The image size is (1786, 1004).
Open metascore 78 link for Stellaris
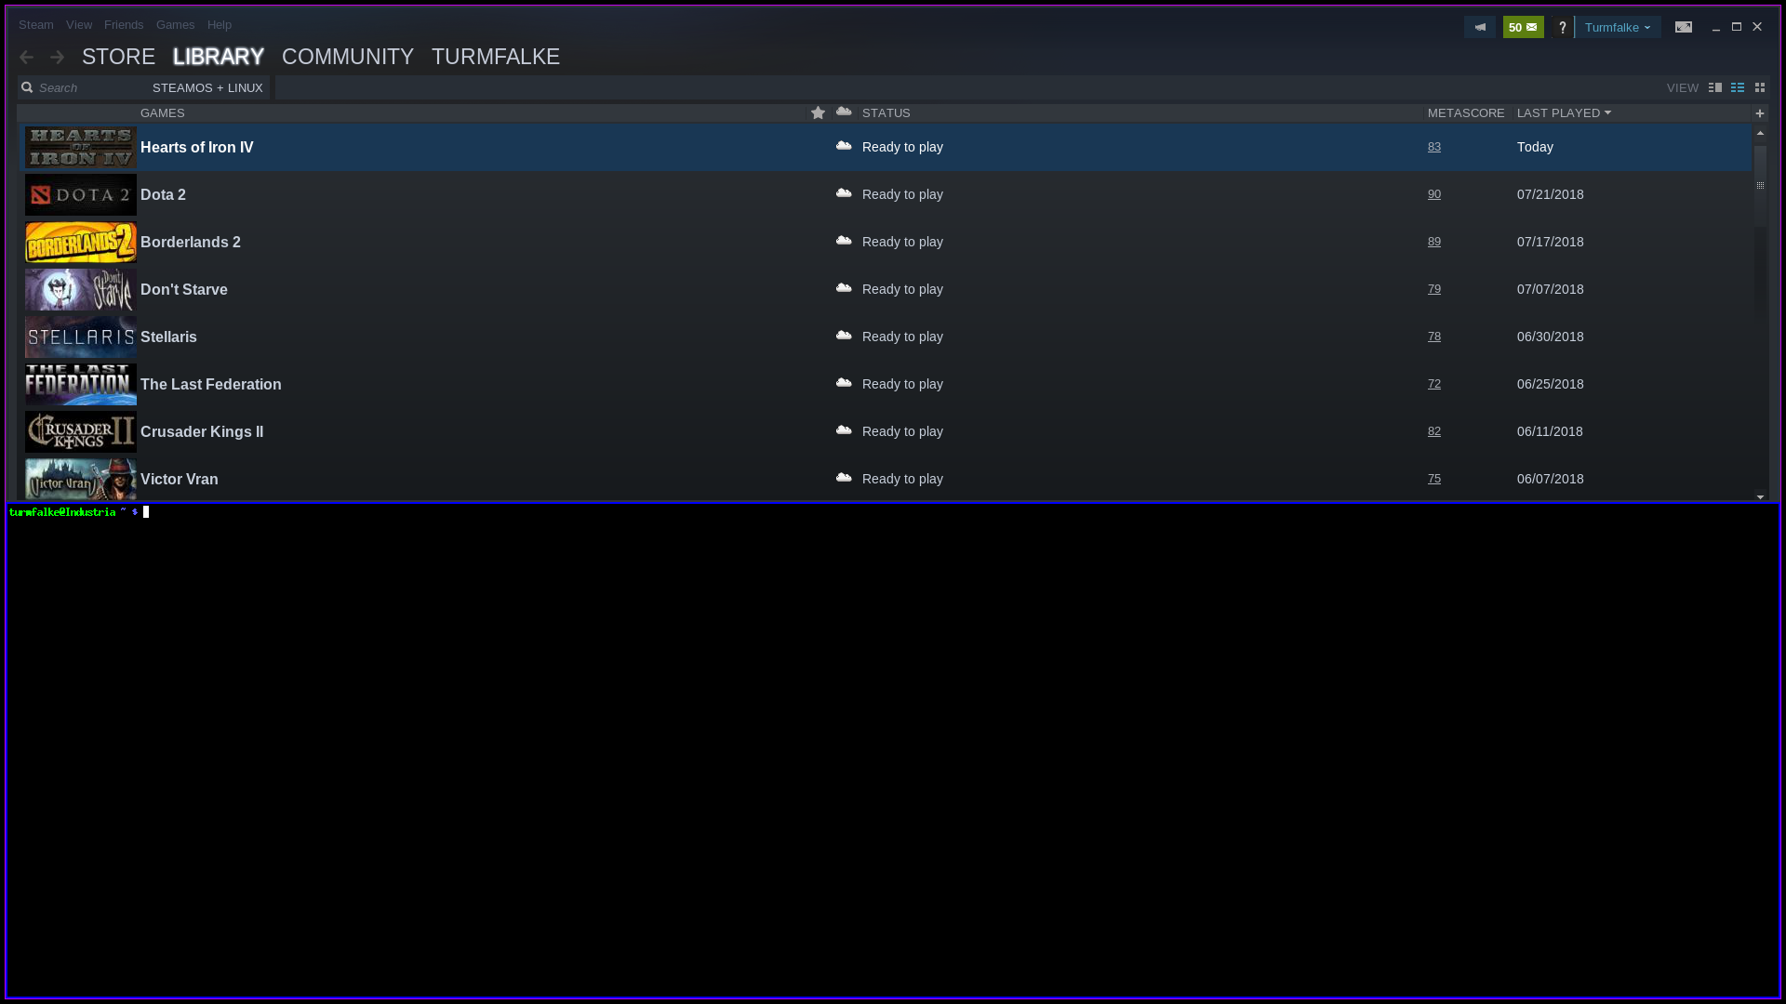[1434, 337]
